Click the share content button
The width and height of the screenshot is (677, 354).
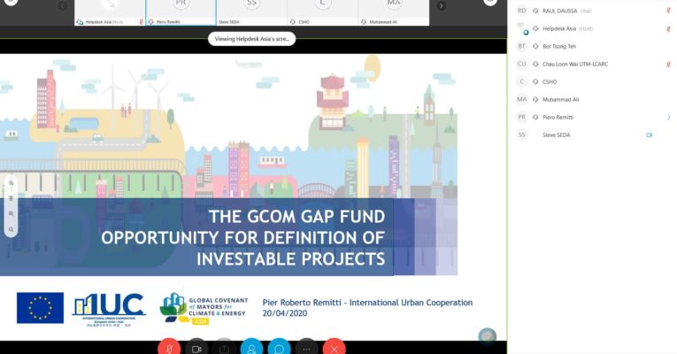point(224,348)
